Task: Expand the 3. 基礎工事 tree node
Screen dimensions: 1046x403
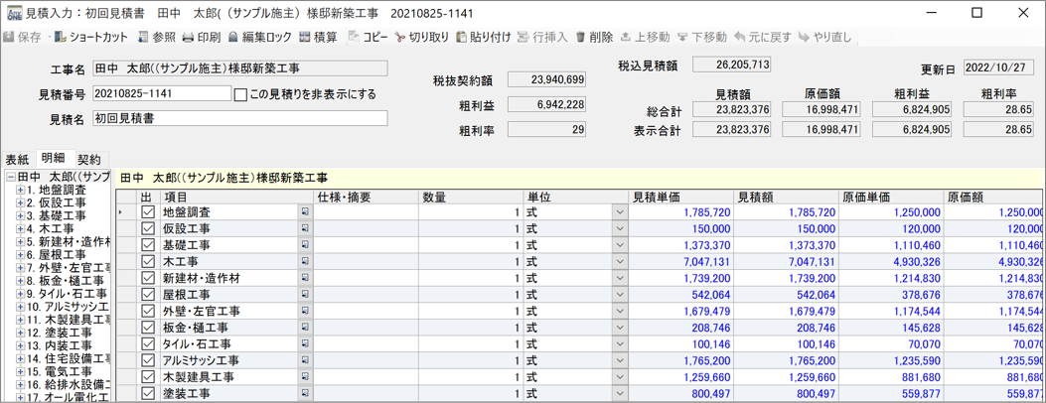Action: click(x=20, y=215)
